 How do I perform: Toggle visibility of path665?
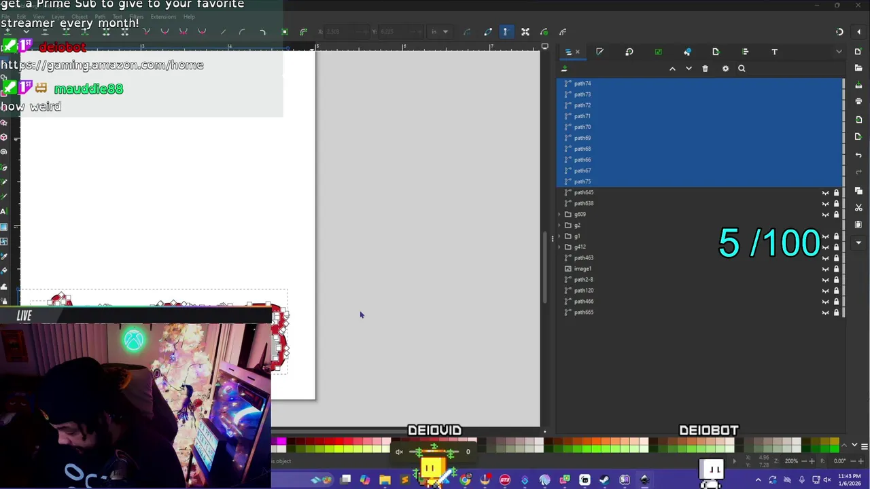coord(826,312)
